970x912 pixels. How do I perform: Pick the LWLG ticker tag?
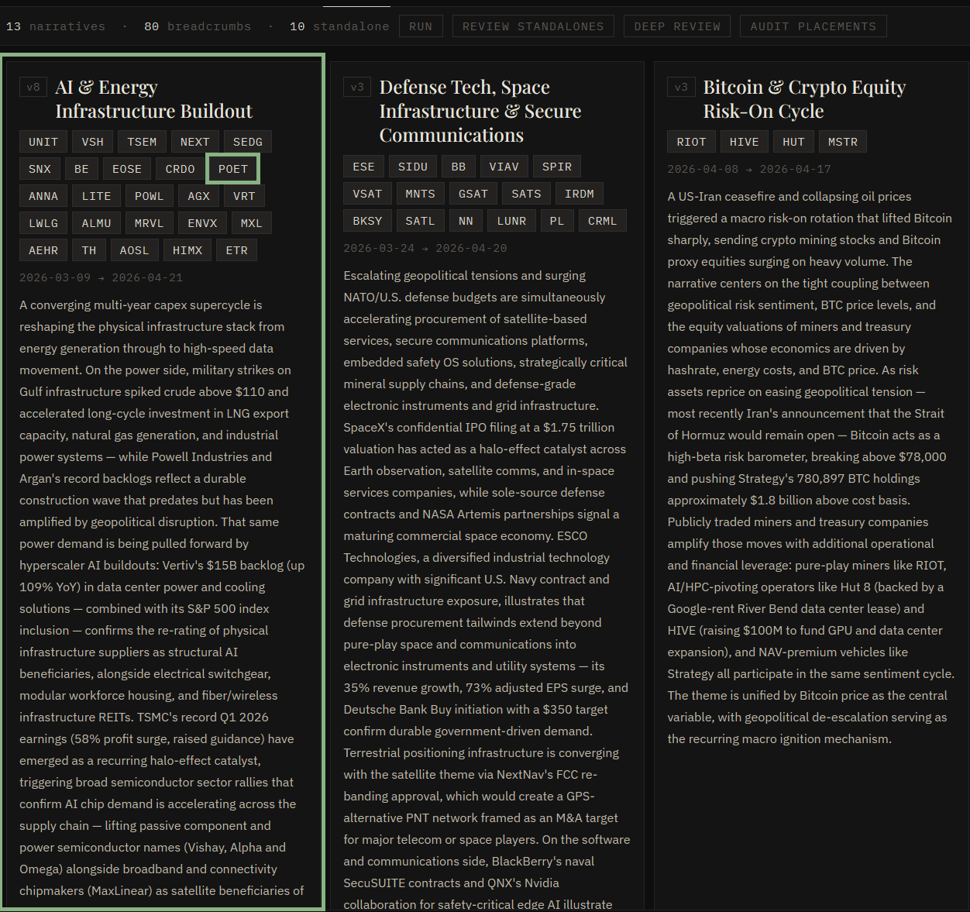pyautogui.click(x=43, y=223)
